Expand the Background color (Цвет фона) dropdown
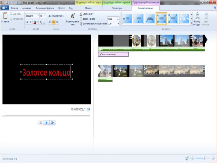The height and width of the screenshot is (163, 217). point(87,14)
